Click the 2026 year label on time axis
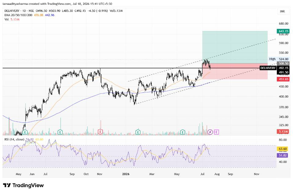The width and height of the screenshot is (293, 193). point(126,174)
